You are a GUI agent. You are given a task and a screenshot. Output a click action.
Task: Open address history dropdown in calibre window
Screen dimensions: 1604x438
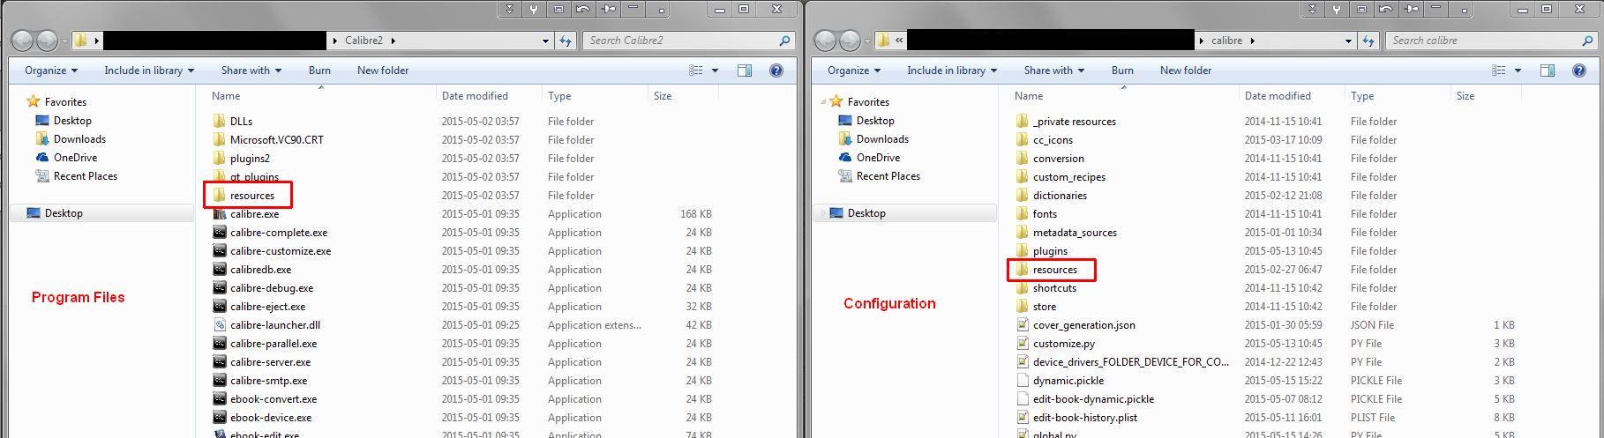click(1349, 41)
